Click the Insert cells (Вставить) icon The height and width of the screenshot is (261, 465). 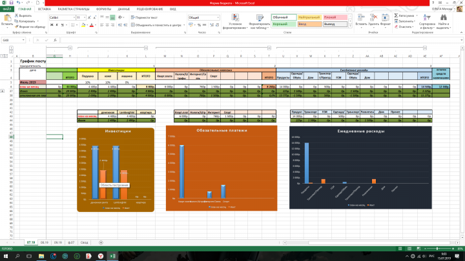pyautogui.click(x=361, y=18)
